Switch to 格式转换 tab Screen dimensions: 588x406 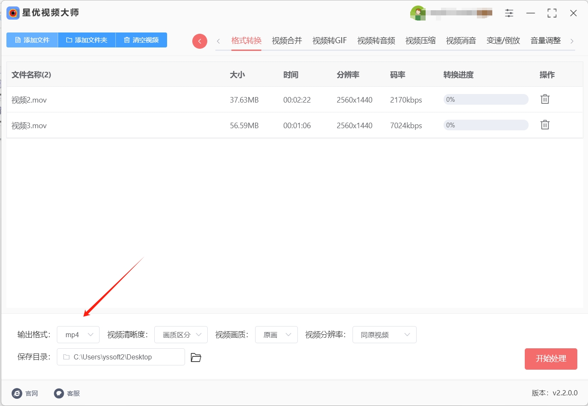tap(246, 41)
